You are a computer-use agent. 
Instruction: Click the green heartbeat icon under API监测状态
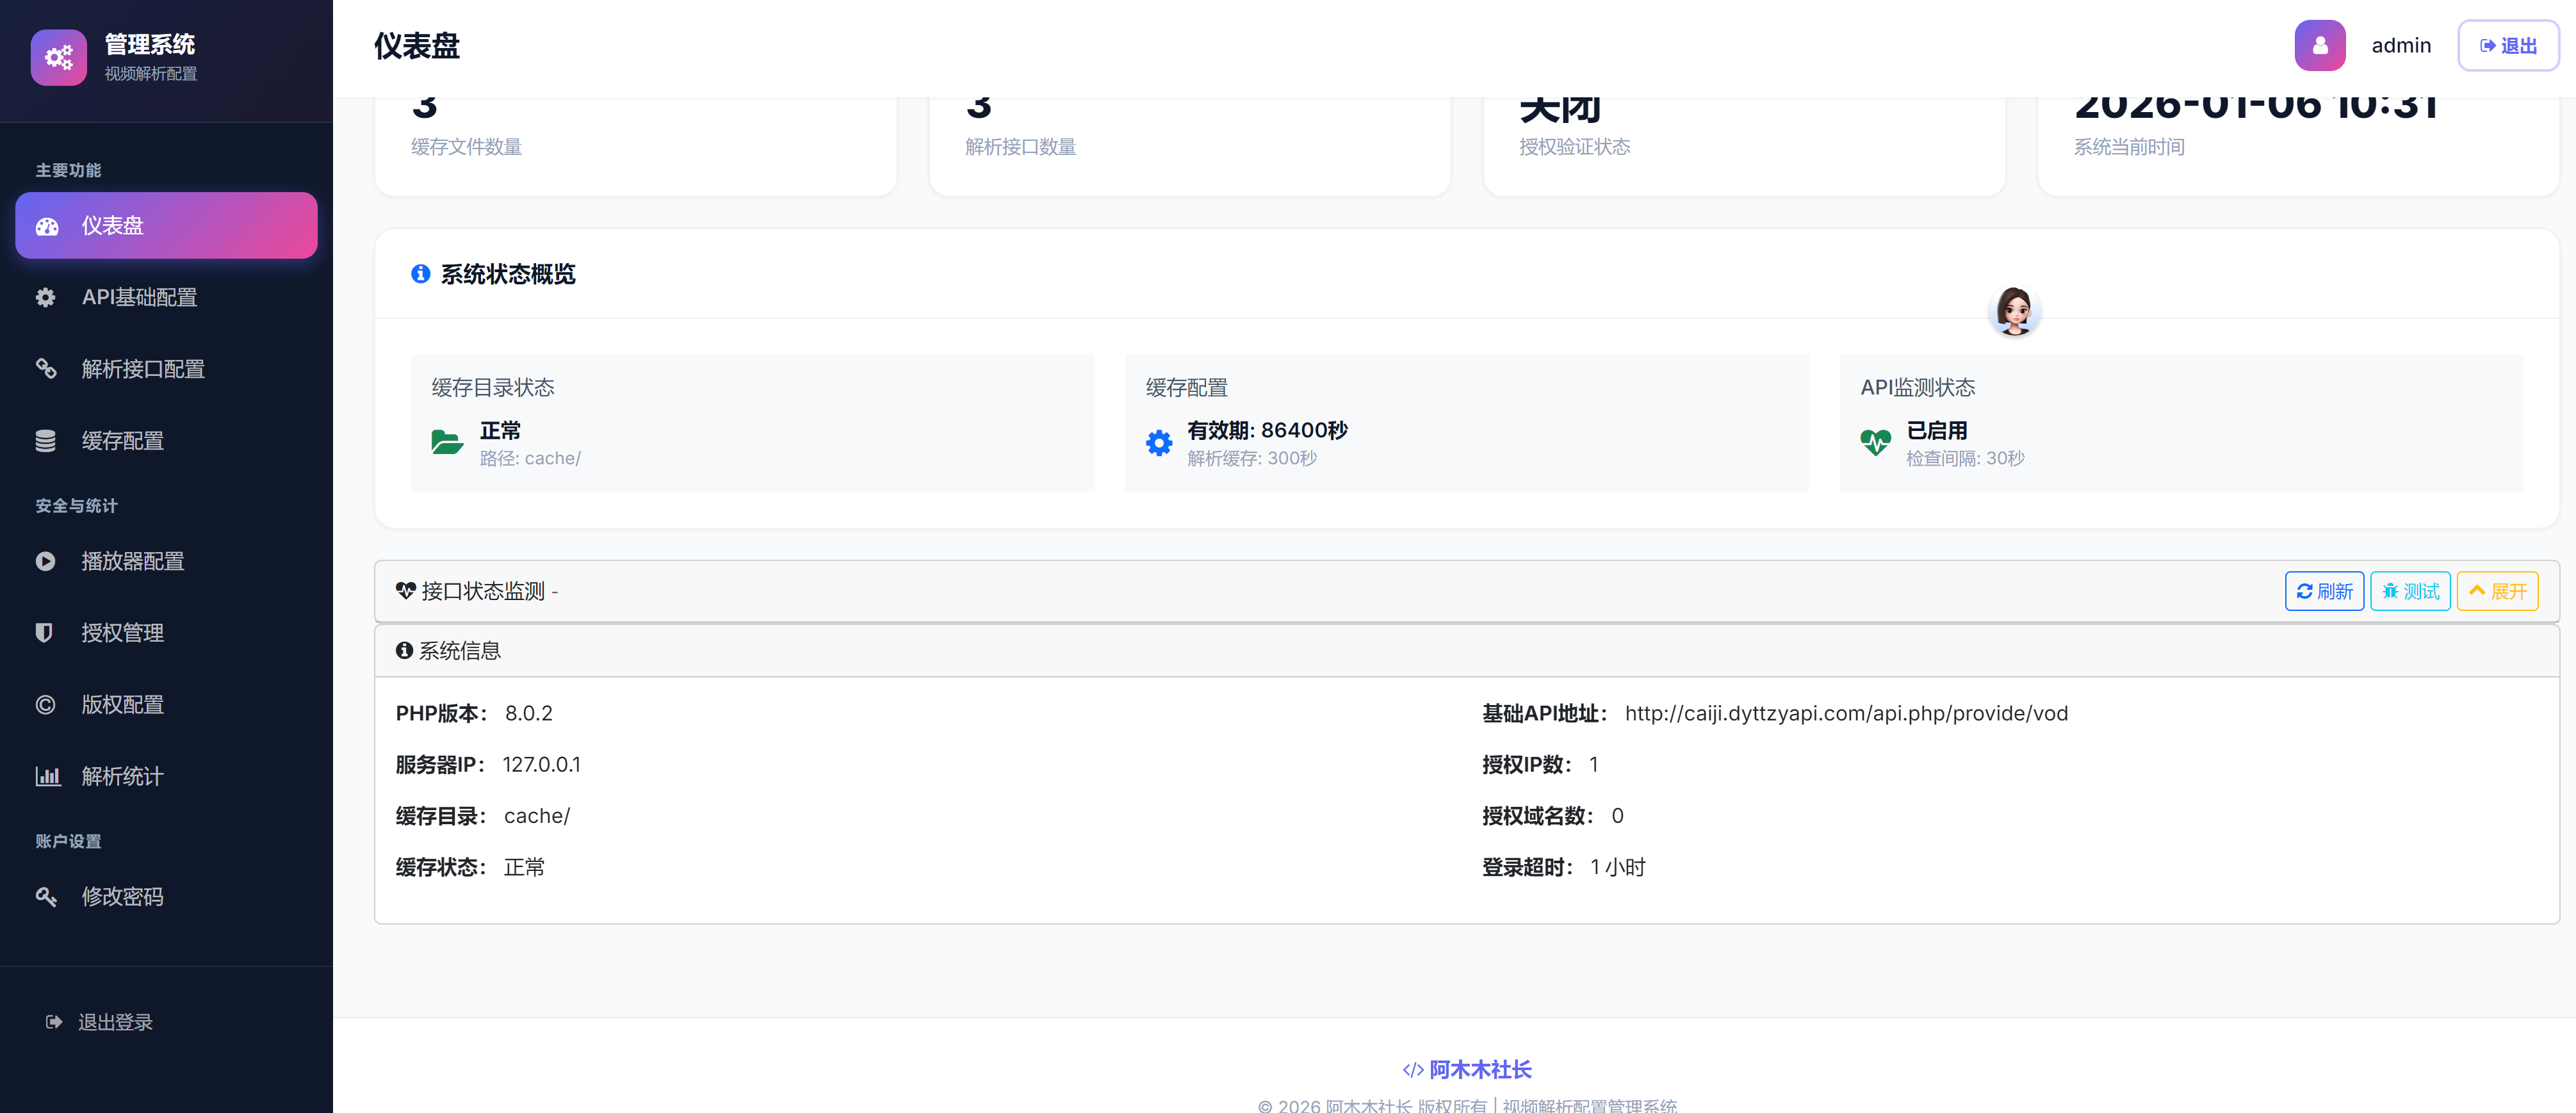click(1875, 443)
